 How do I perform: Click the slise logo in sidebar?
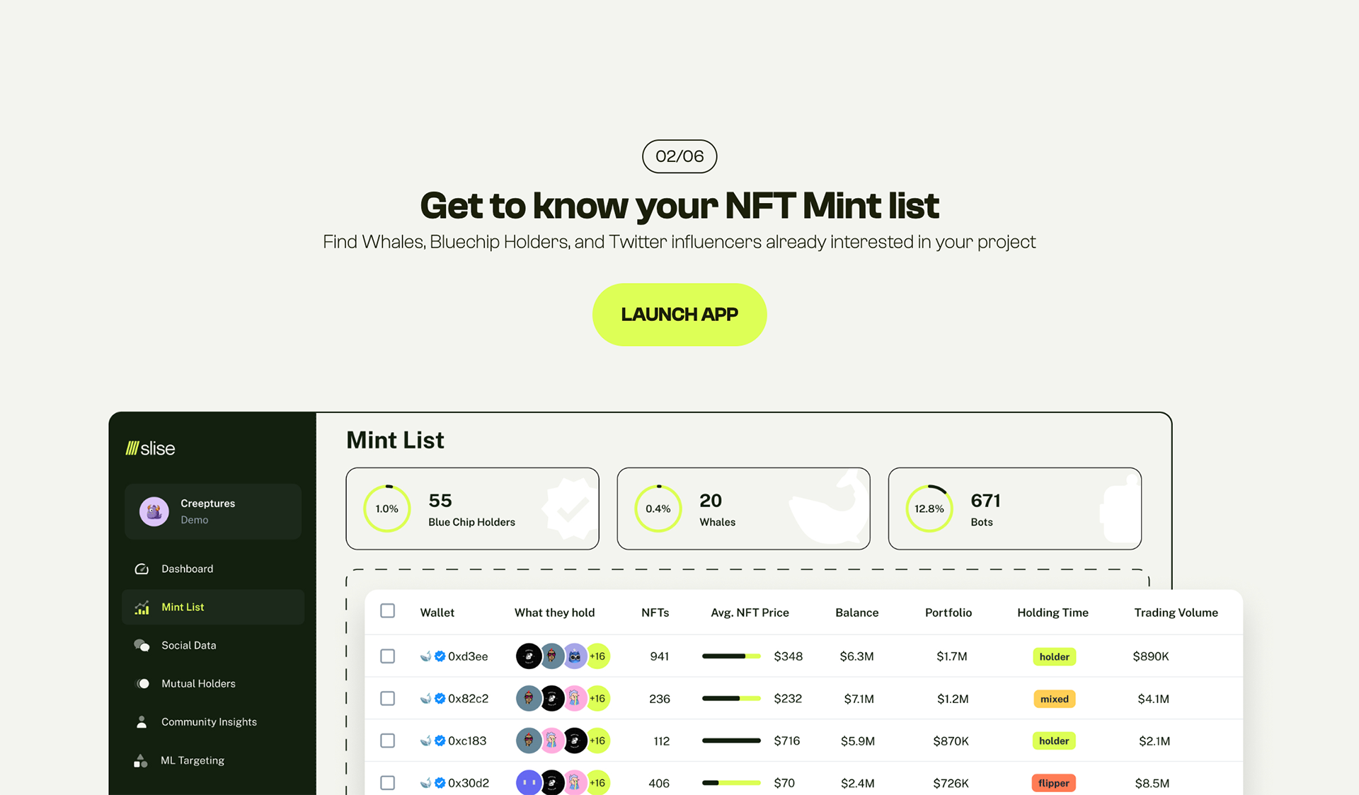(x=150, y=448)
